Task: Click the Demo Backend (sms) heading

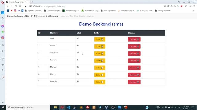Action: point(101,24)
